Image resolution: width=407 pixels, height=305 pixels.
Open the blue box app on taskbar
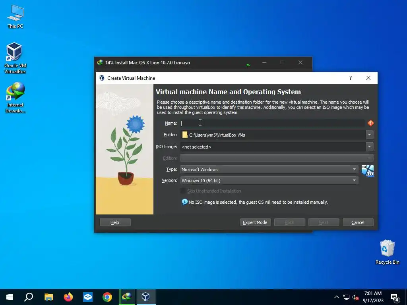pos(88,297)
